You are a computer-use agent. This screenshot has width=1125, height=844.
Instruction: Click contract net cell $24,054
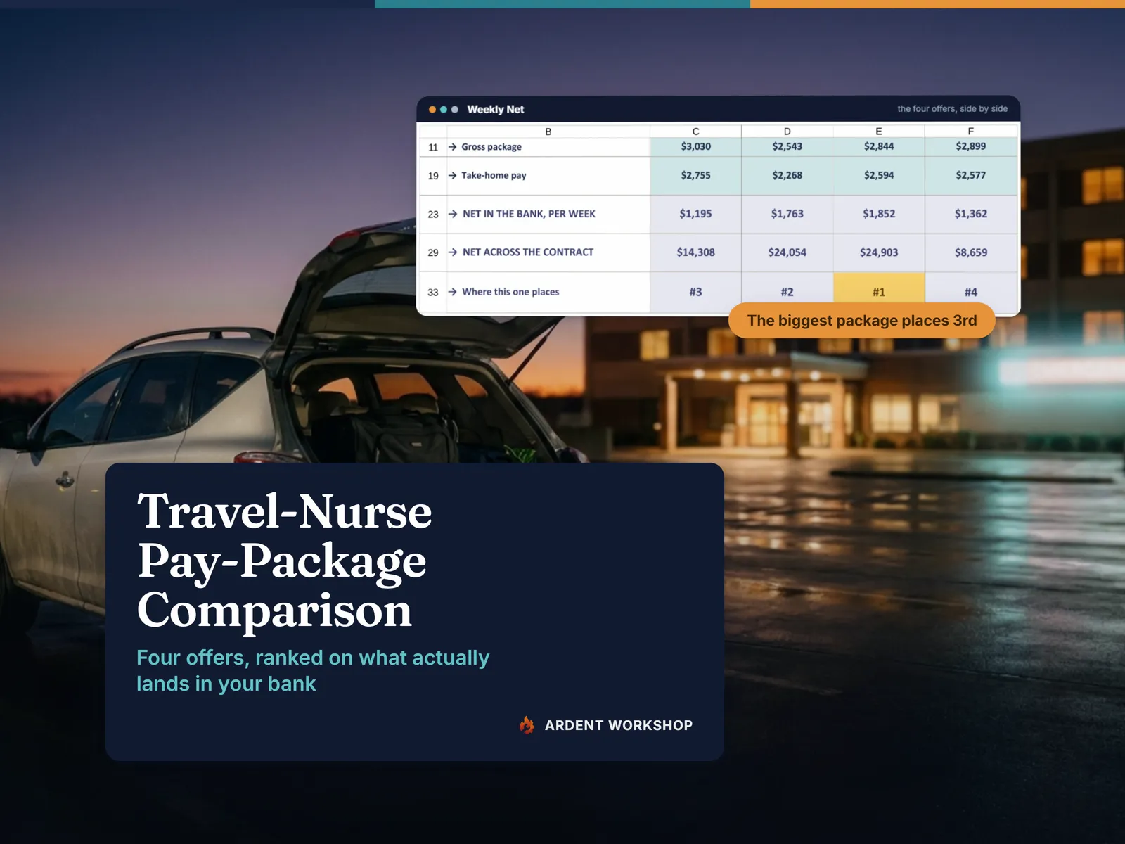tap(787, 252)
